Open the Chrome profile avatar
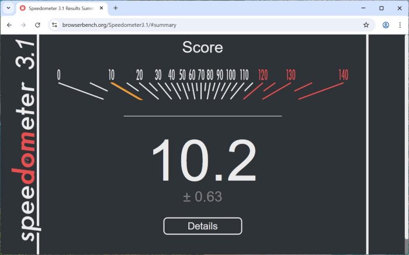 (386, 25)
